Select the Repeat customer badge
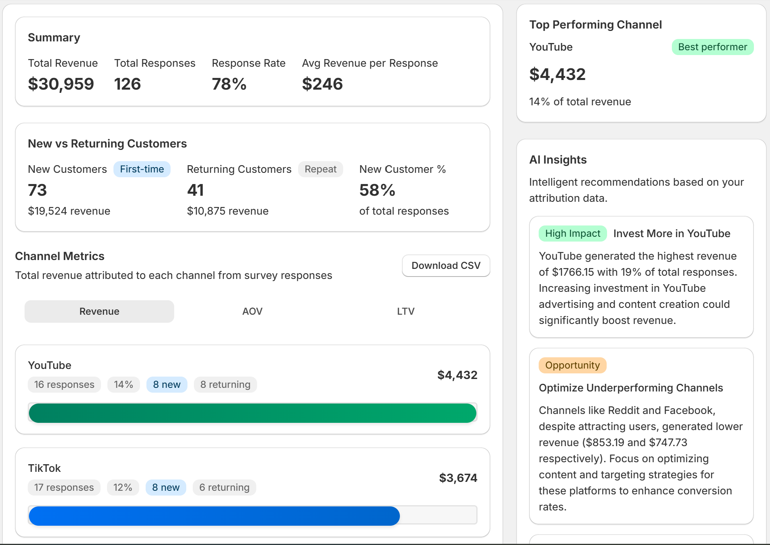 320,169
